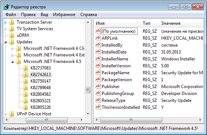Click the string icon of InstalledBy

pos(98,45)
